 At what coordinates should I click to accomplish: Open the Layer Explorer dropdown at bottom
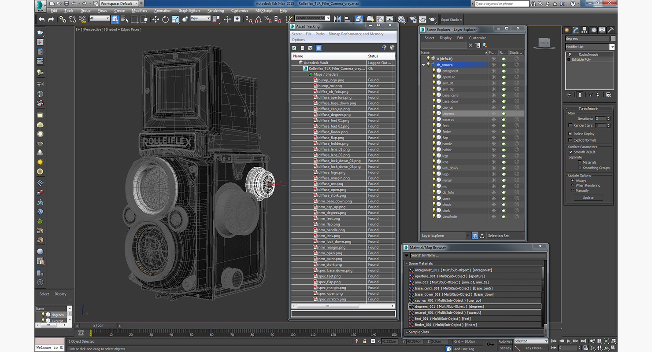coord(446,235)
